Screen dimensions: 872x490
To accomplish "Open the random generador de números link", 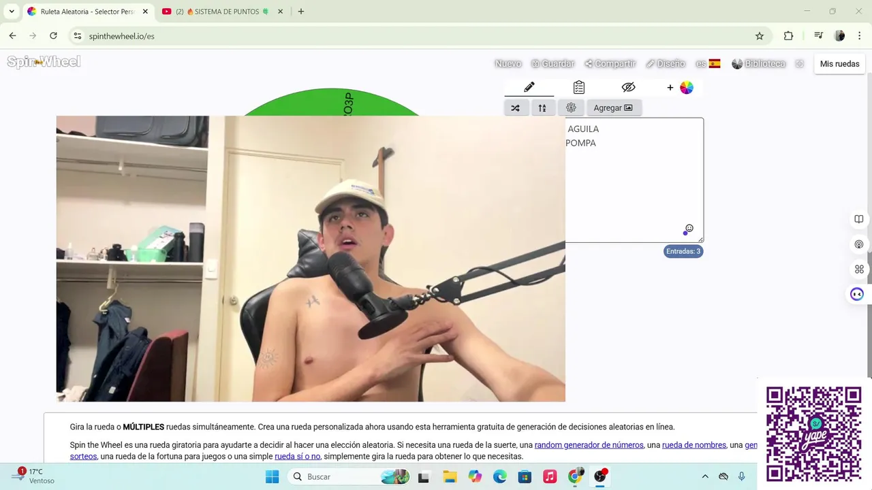I will pos(589,445).
